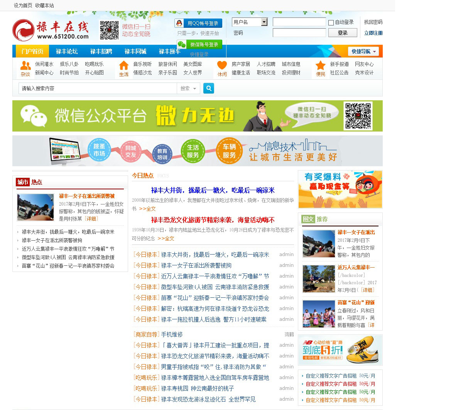Click the 车辆服务 circle icon
Screen dimensions: 463x410
pyautogui.click(x=229, y=151)
